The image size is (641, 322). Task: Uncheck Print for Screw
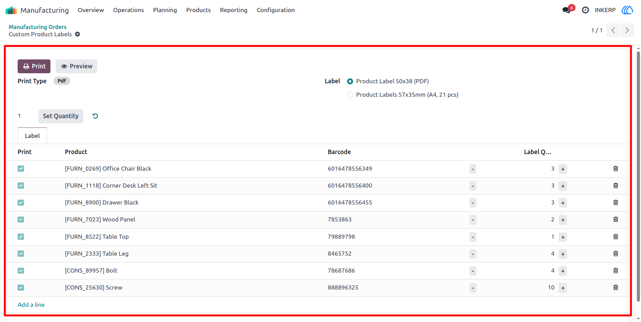click(x=21, y=287)
